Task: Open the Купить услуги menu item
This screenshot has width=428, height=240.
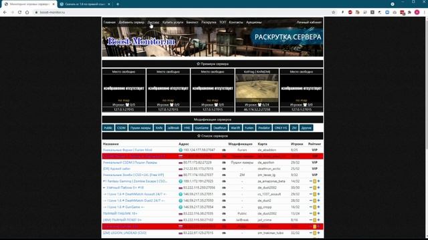Action: pyautogui.click(x=173, y=22)
